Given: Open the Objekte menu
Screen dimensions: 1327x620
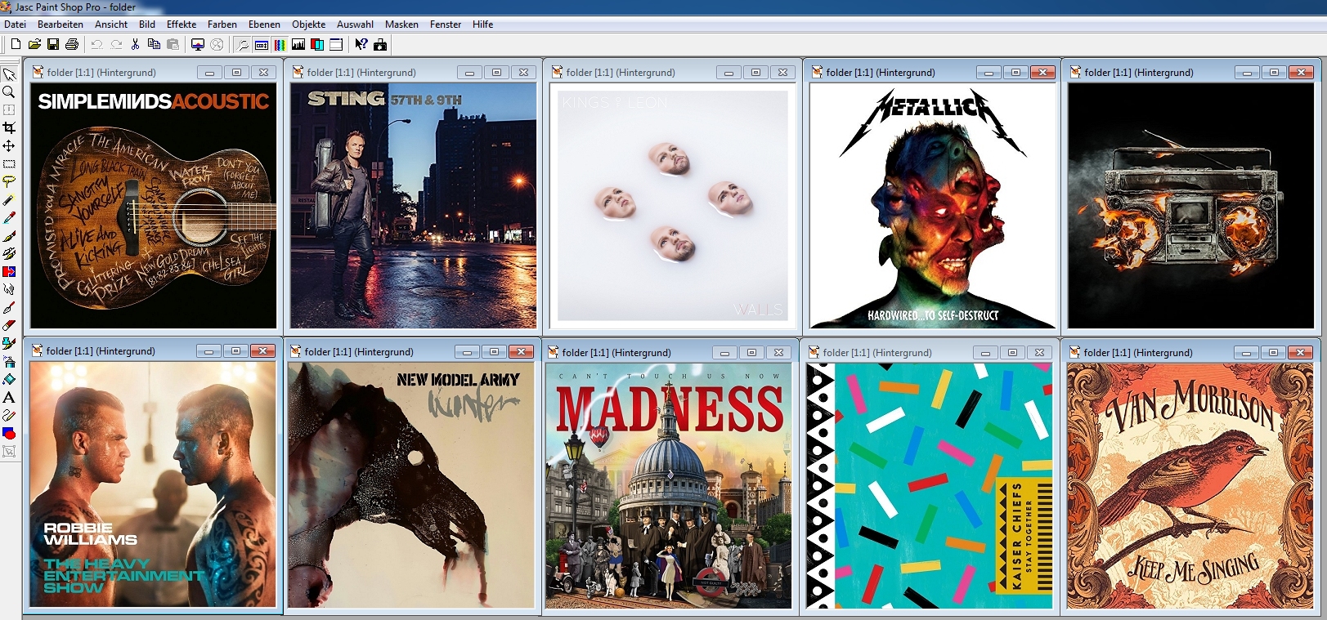Looking at the screenshot, I should 309,25.
